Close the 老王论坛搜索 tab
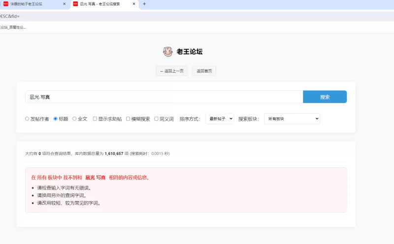Screen dimensions: 394x244 (134, 4)
